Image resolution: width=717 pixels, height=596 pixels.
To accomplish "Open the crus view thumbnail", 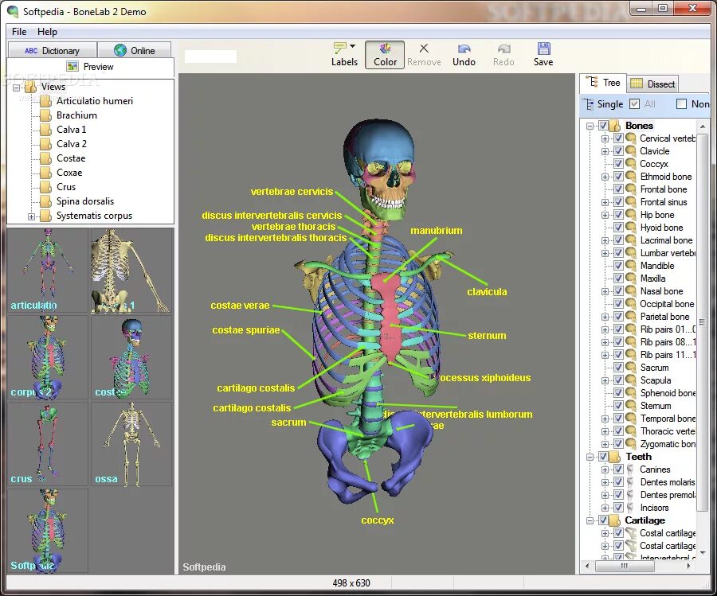I will (x=48, y=444).
